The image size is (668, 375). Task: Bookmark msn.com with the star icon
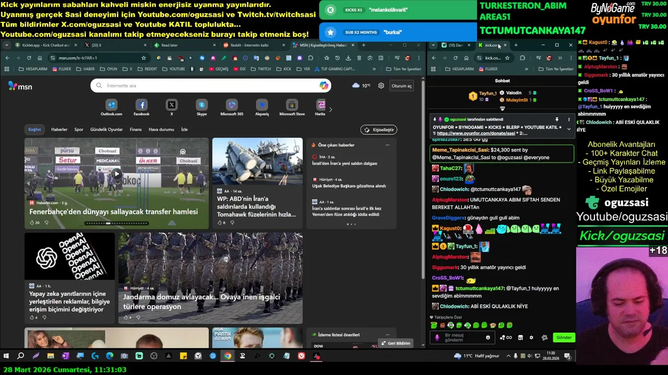click(x=144, y=58)
